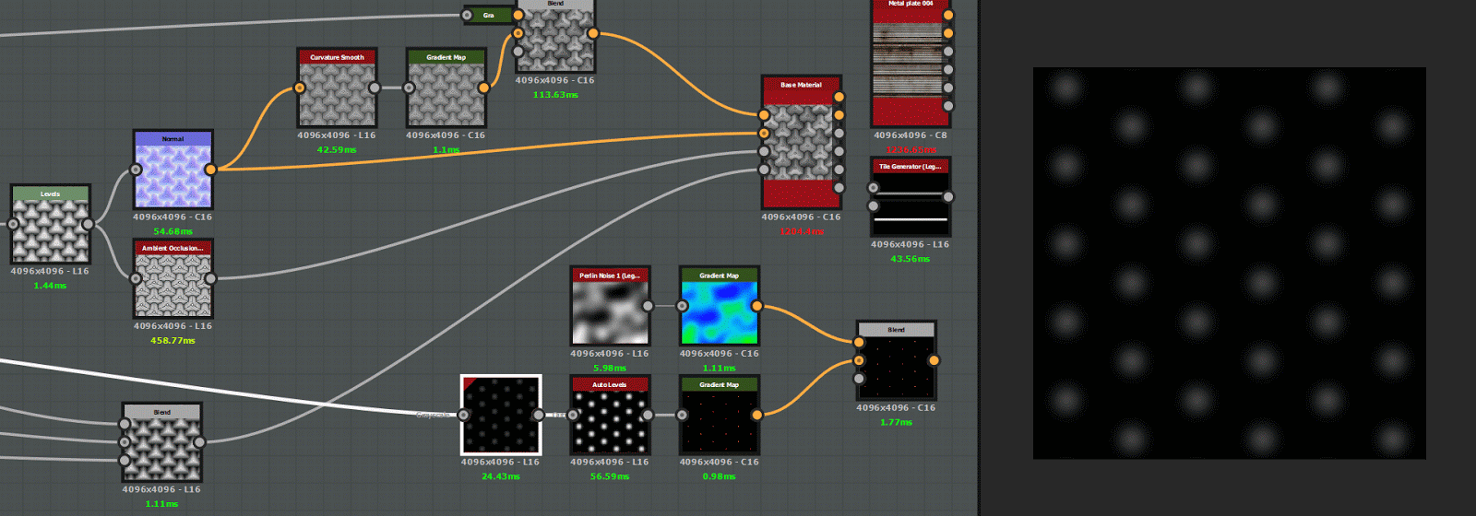Click the 458.77ms timing text
This screenshot has height=516, width=1476.
click(173, 340)
